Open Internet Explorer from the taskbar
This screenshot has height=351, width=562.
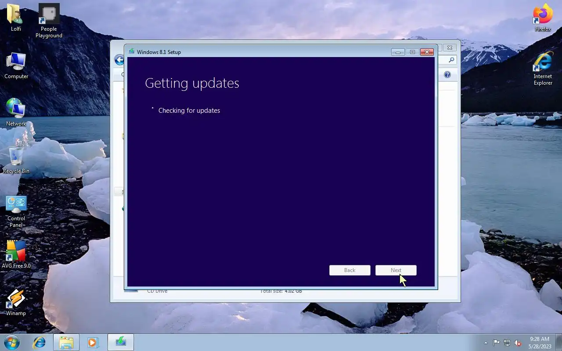pos(40,342)
